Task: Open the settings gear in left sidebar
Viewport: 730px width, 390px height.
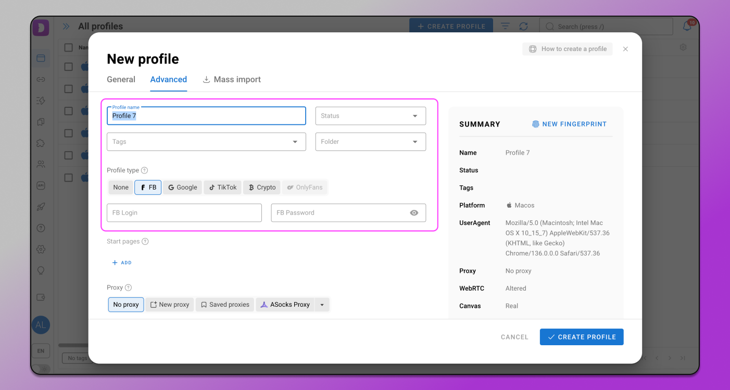Action: coord(41,249)
